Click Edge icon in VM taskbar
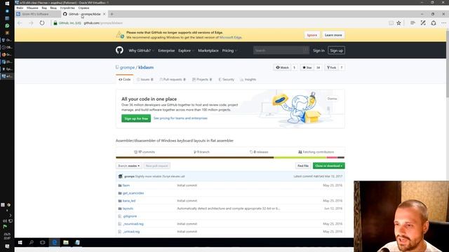The image size is (449, 252). click(x=55, y=242)
